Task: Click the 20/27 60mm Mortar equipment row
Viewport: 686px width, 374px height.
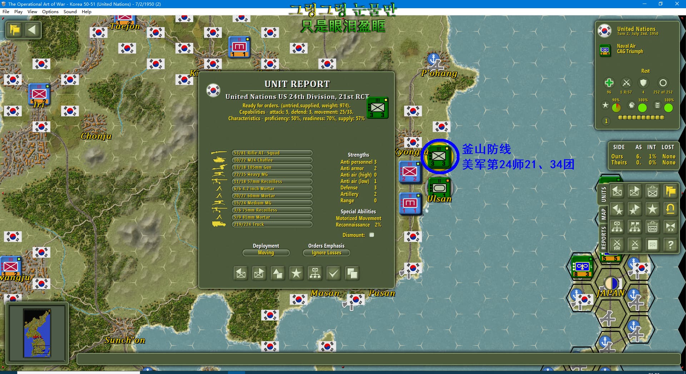Action: (x=272, y=196)
